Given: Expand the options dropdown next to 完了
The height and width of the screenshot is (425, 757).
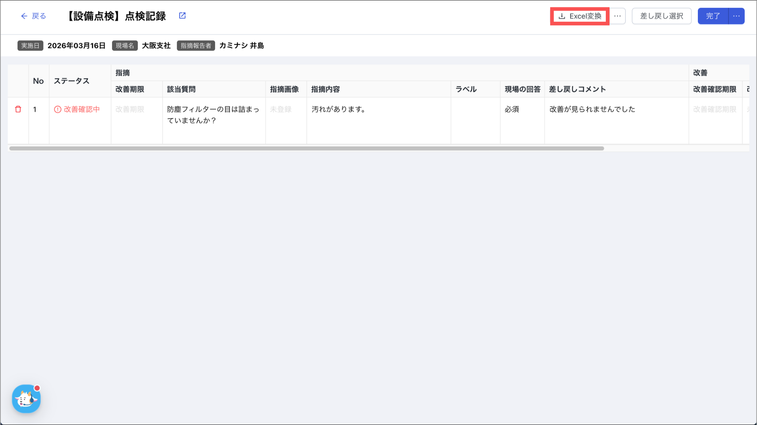Looking at the screenshot, I should click(736, 16).
